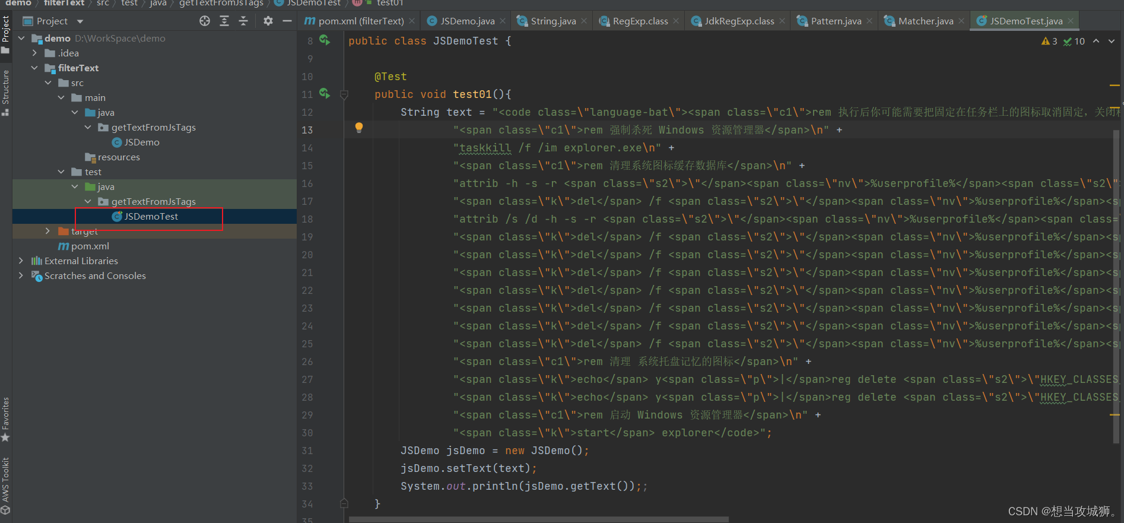Click filterText in breadcrumb bar

click(64, 3)
